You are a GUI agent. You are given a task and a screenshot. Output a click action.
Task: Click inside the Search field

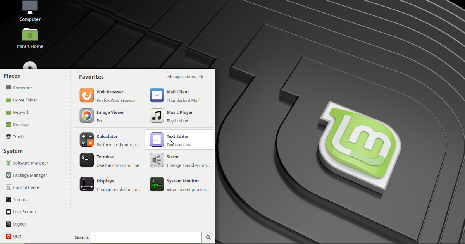tap(146, 237)
